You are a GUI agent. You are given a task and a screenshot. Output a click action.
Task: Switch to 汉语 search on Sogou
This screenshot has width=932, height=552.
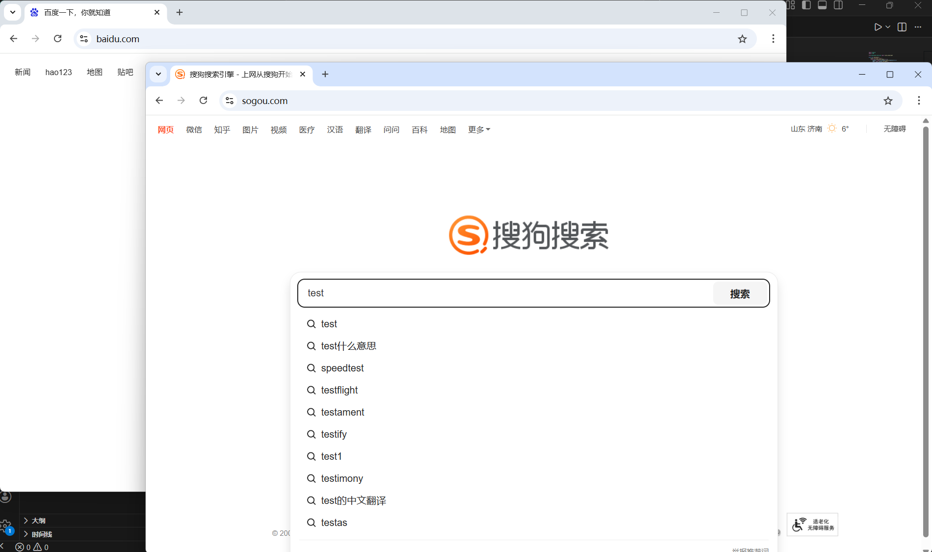[x=335, y=130]
